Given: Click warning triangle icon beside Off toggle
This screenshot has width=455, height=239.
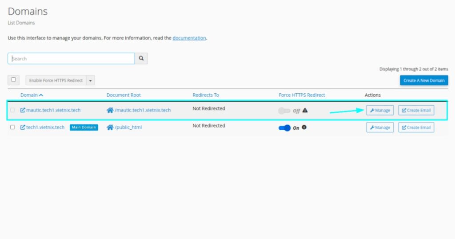Looking at the screenshot, I should tap(305, 111).
